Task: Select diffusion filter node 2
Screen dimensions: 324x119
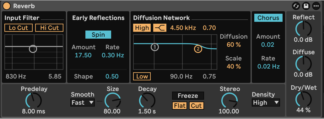Action: 198,49
